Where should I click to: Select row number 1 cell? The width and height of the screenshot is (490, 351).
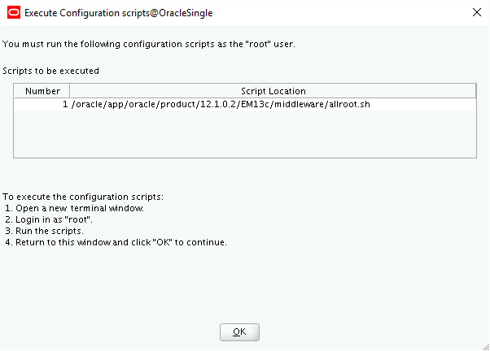click(x=42, y=104)
